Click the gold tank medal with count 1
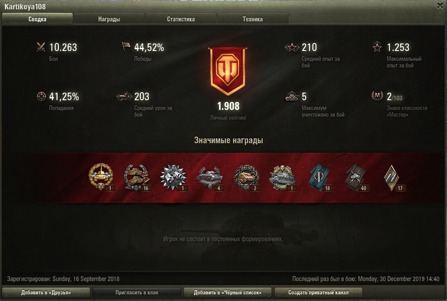This screenshot has width=447, height=301. pos(101,177)
